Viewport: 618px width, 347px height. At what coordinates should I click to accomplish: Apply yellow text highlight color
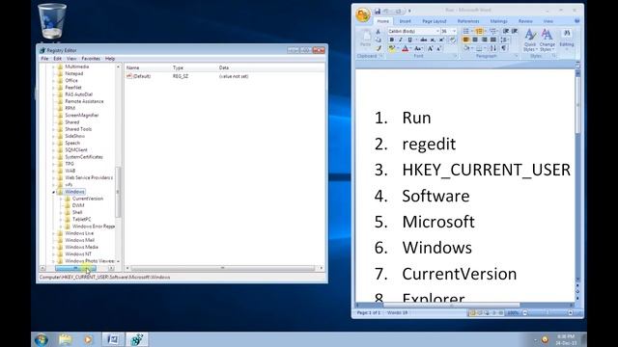[391, 48]
